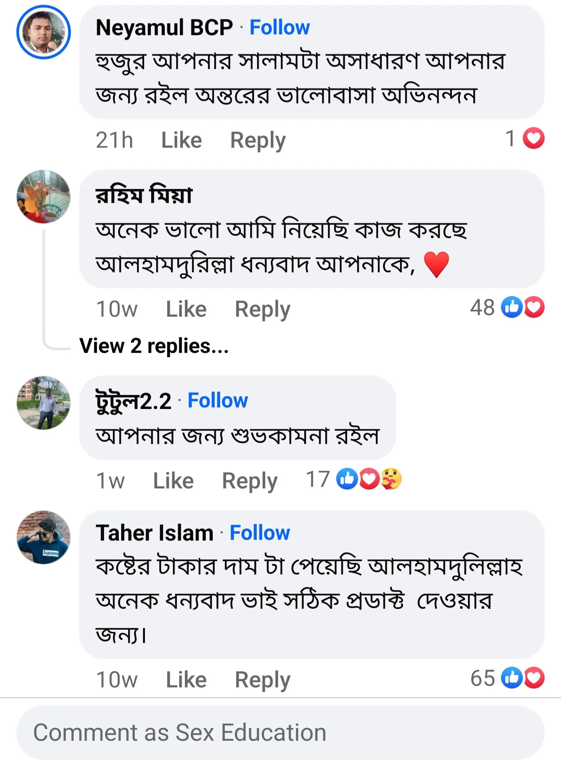Reply to রহিম মিয়া's comment

coord(262,308)
